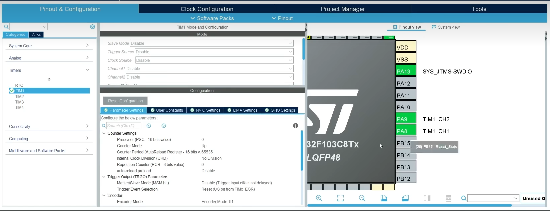Open the Slave Mode dropdown

click(212, 43)
